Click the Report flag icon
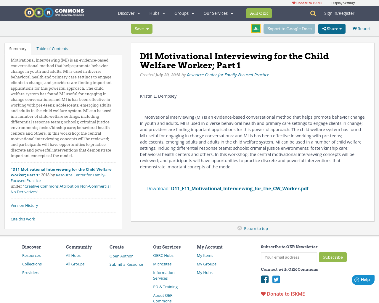The width and height of the screenshot is (379, 303). (354, 28)
